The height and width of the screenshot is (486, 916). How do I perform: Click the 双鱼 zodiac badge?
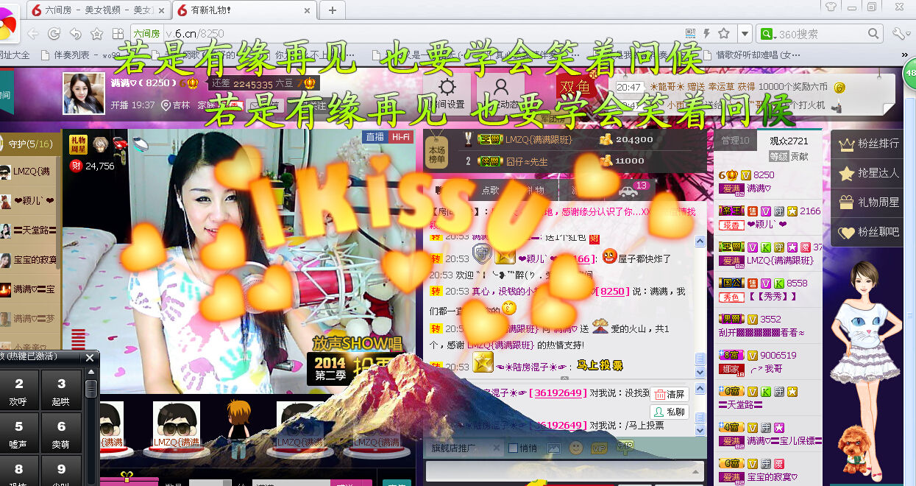(x=575, y=87)
